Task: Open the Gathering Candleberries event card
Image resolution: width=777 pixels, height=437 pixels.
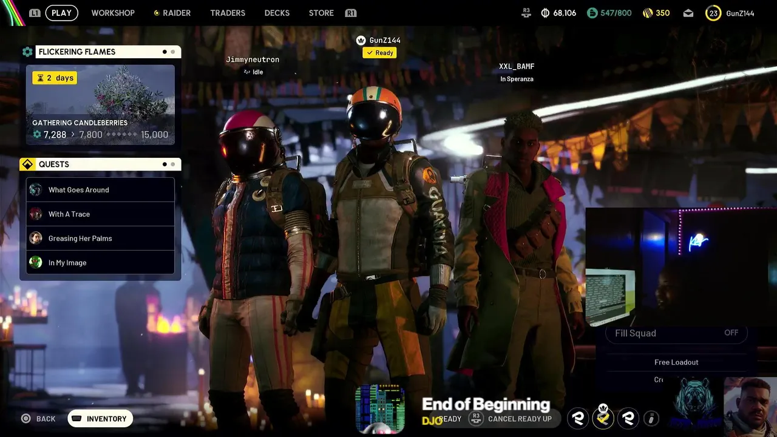Action: click(100, 104)
